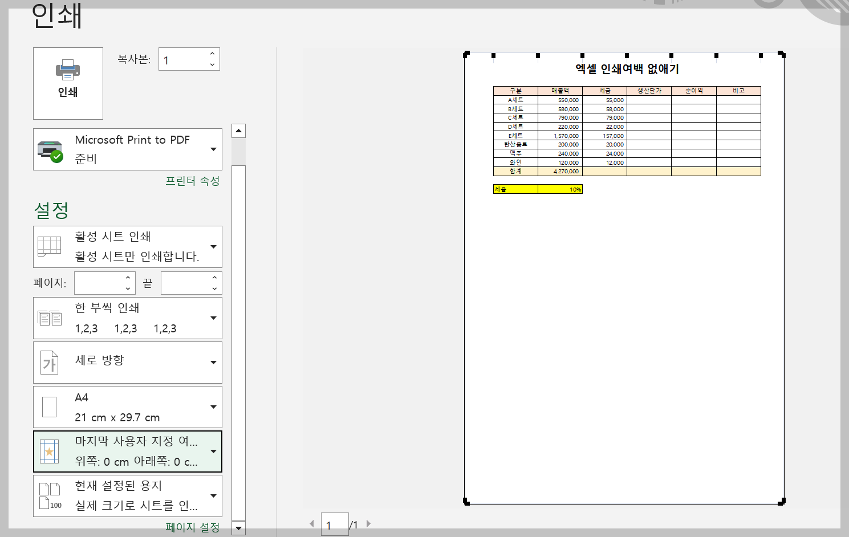The height and width of the screenshot is (537, 849).
Task: Open 프린터 속성 printer properties link
Action: (193, 181)
